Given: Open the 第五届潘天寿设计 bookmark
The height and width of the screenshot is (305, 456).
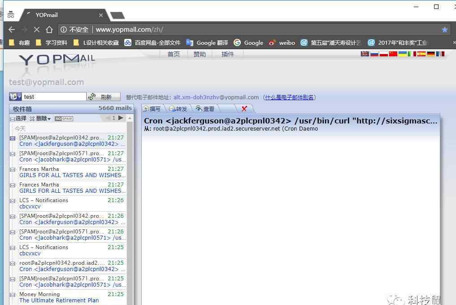Looking at the screenshot, I should pyautogui.click(x=330, y=43).
